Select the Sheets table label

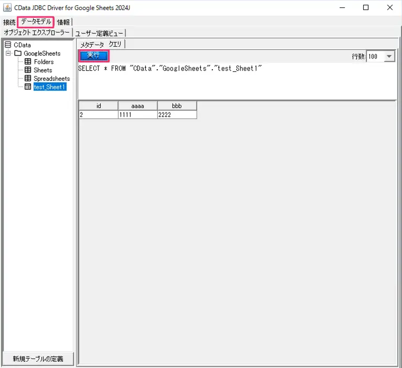43,70
